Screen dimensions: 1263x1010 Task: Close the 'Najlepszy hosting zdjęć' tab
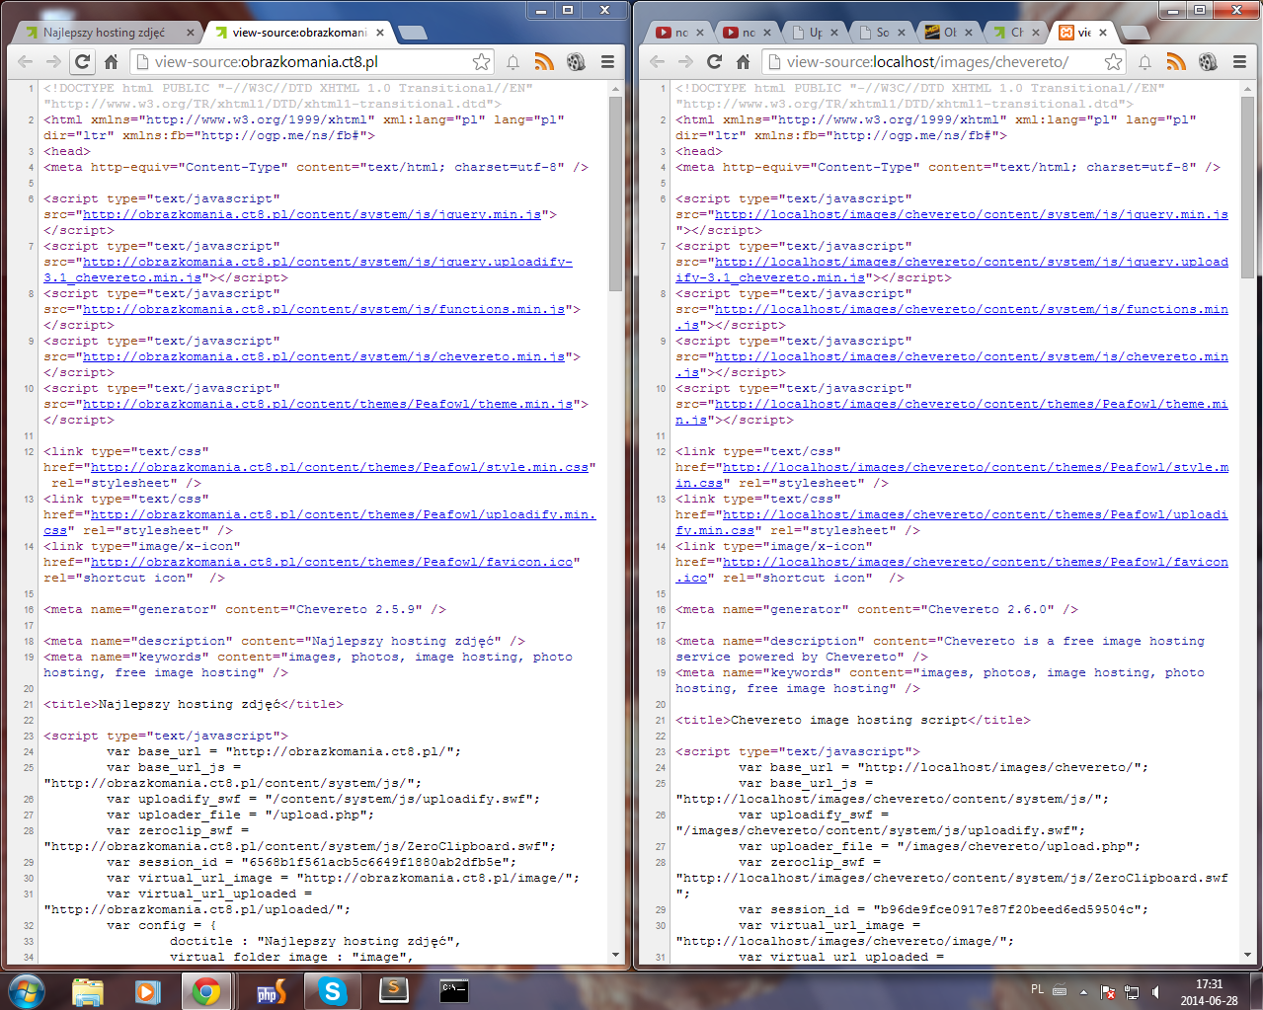[191, 33]
